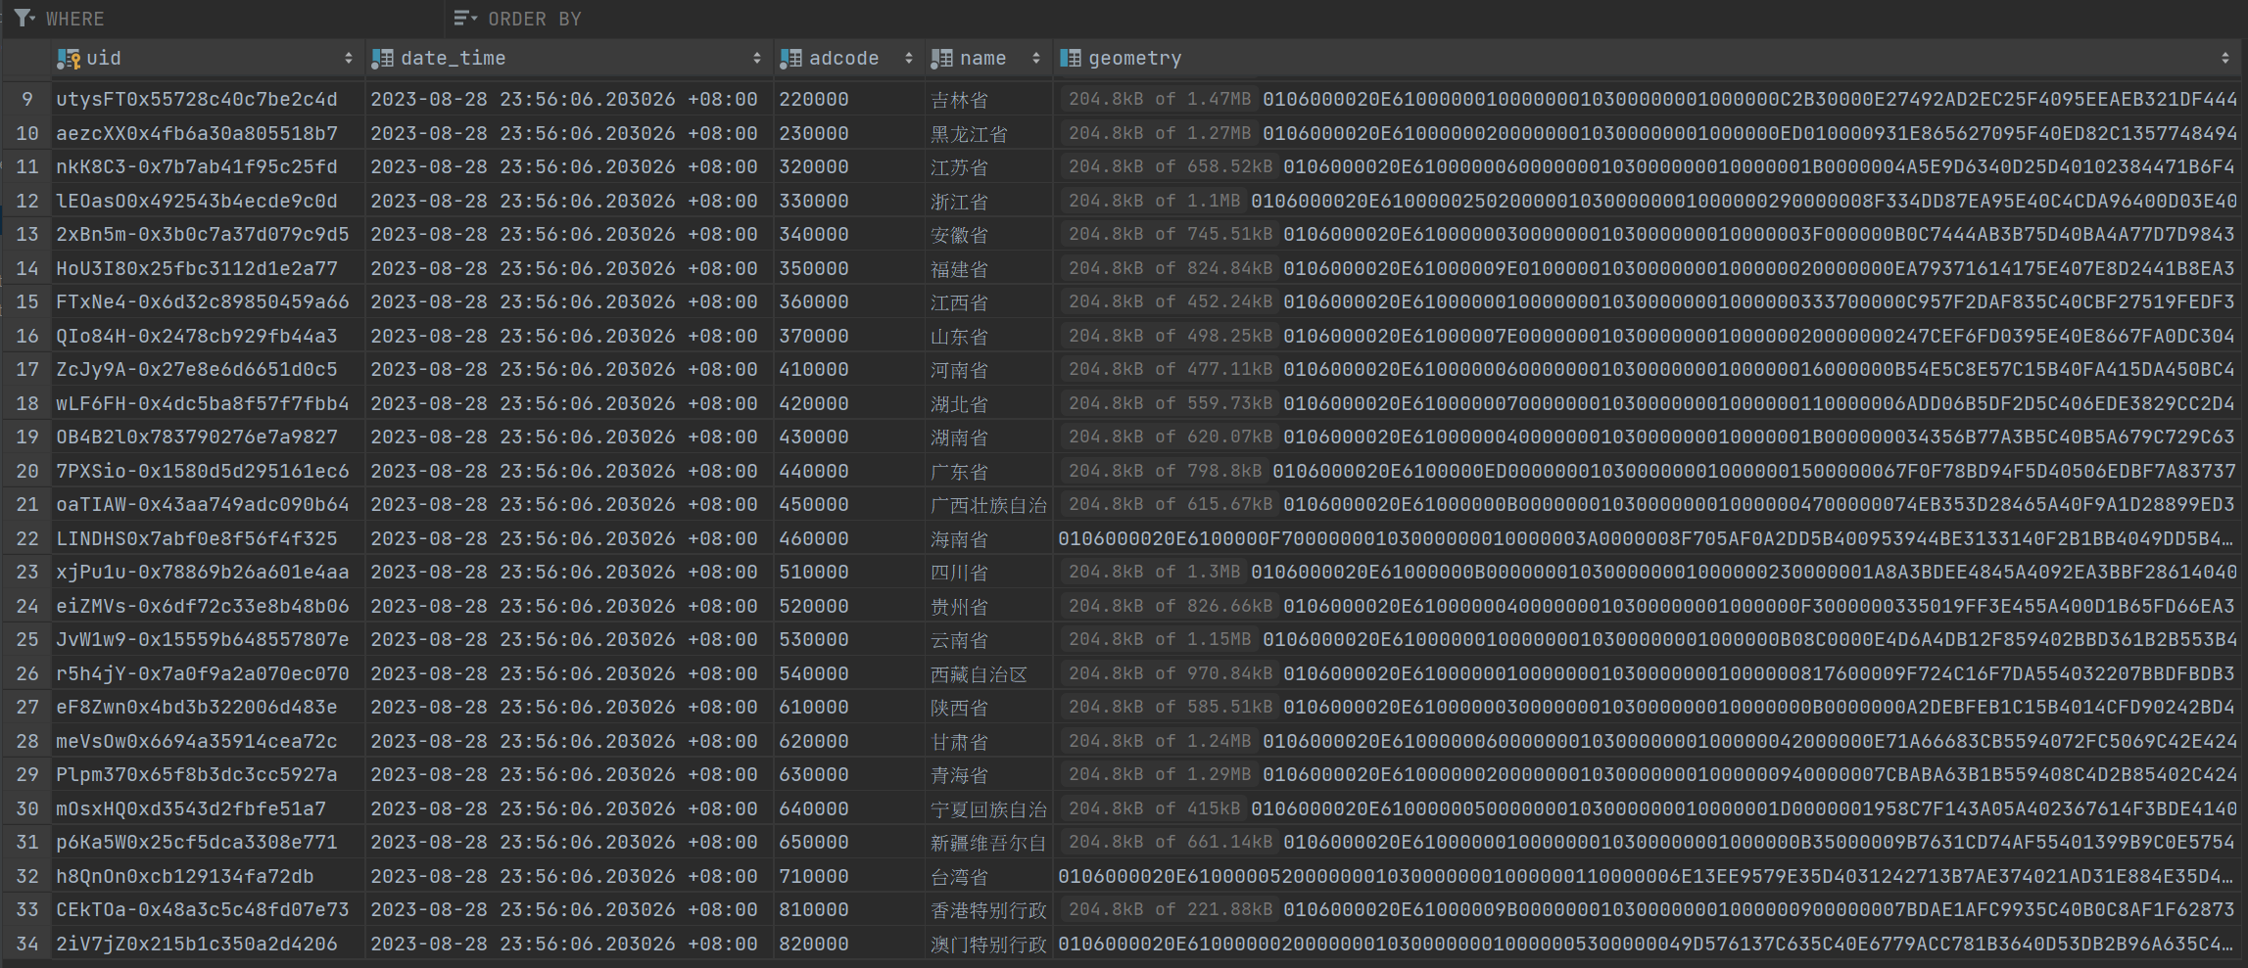This screenshot has height=968, width=2248.
Task: Click name cell 湖北省
Action: [x=989, y=403]
